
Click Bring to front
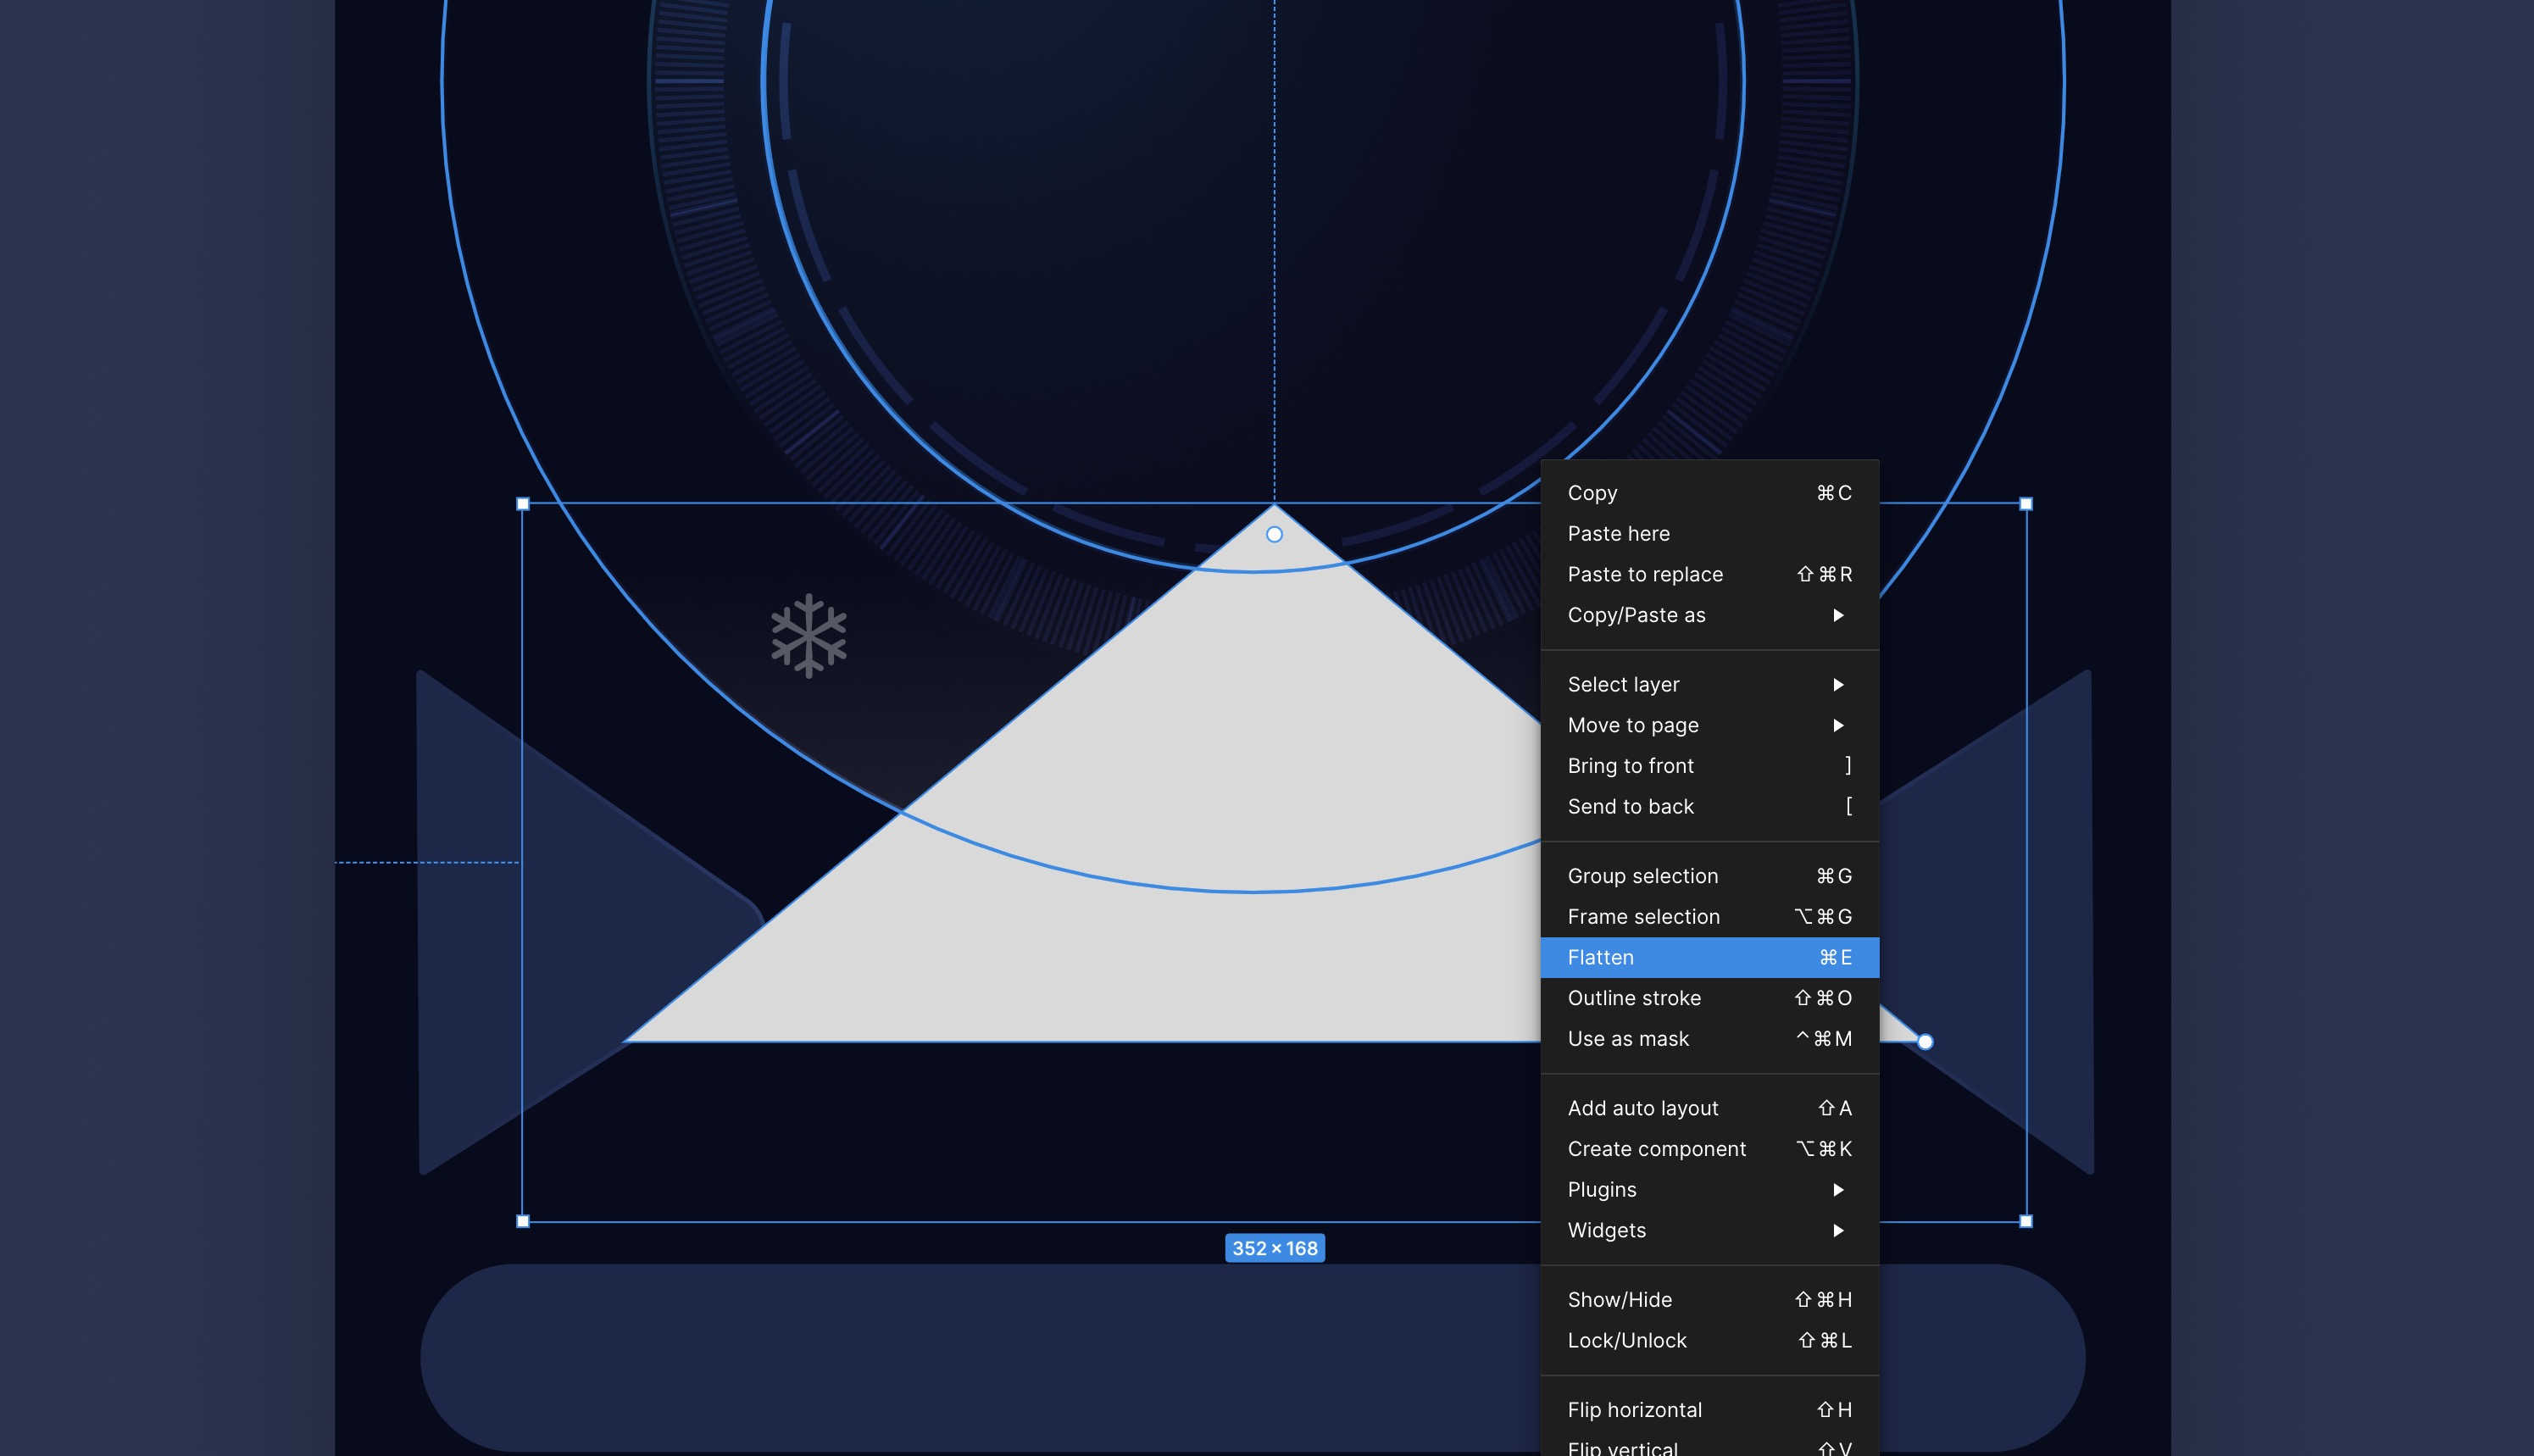tap(1630, 765)
